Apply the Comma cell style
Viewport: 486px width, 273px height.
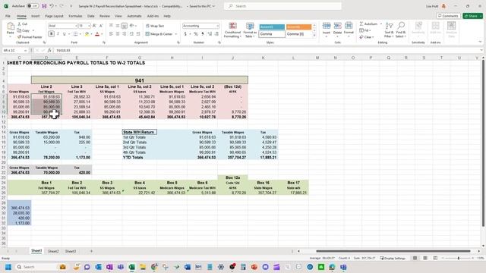coord(272,34)
